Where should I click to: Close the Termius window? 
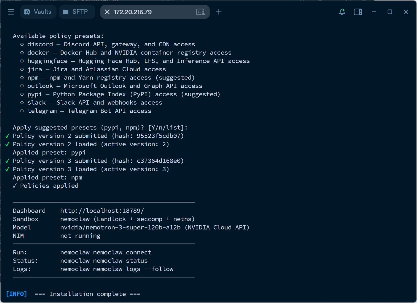click(x=406, y=12)
